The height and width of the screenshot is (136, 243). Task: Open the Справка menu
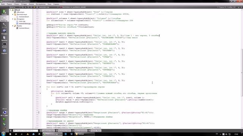[56, 4]
